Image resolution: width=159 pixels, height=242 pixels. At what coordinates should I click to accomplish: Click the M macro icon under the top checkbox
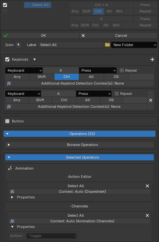(x=5, y=11)
